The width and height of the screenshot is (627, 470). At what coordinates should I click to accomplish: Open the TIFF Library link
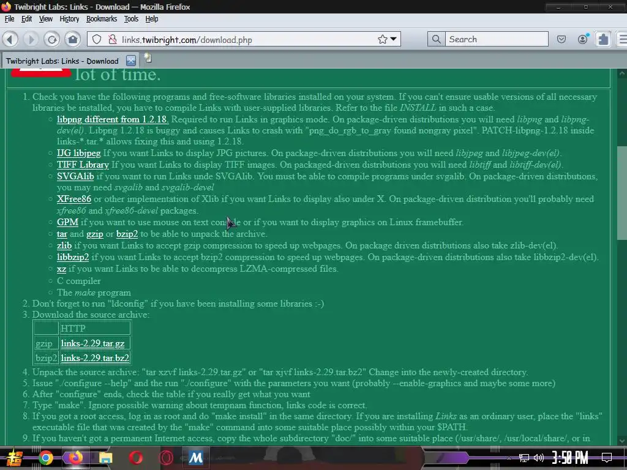(83, 165)
